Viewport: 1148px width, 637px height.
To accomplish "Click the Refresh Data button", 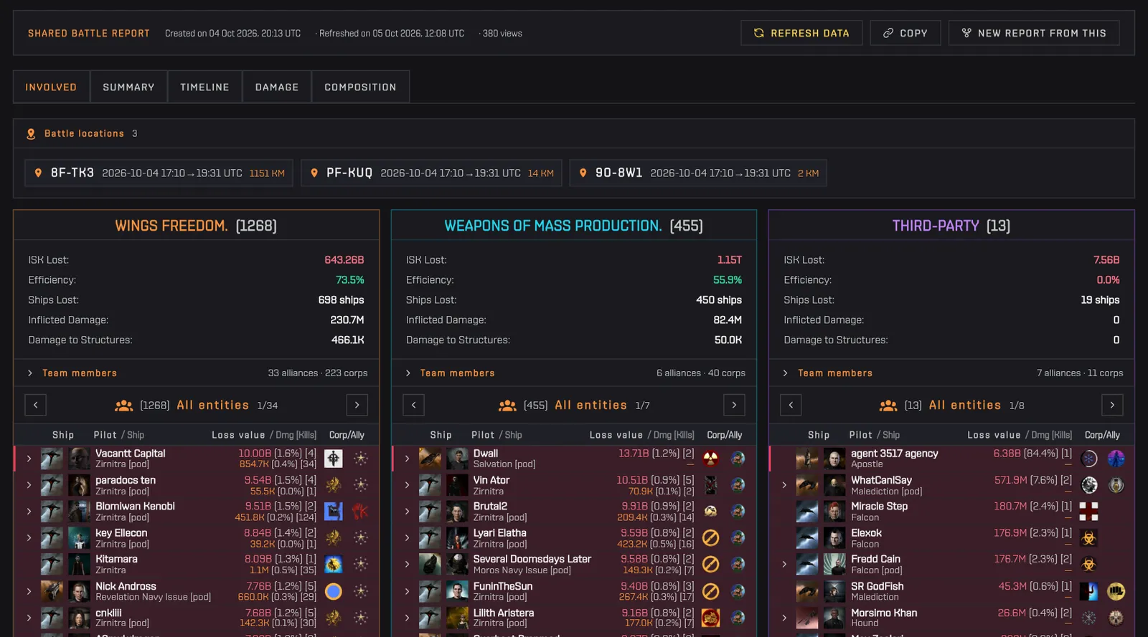I will click(801, 33).
